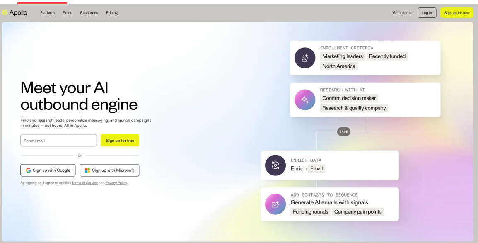This screenshot has width=478, height=243.
Task: Click the Google logo icon
Action: 28,170
